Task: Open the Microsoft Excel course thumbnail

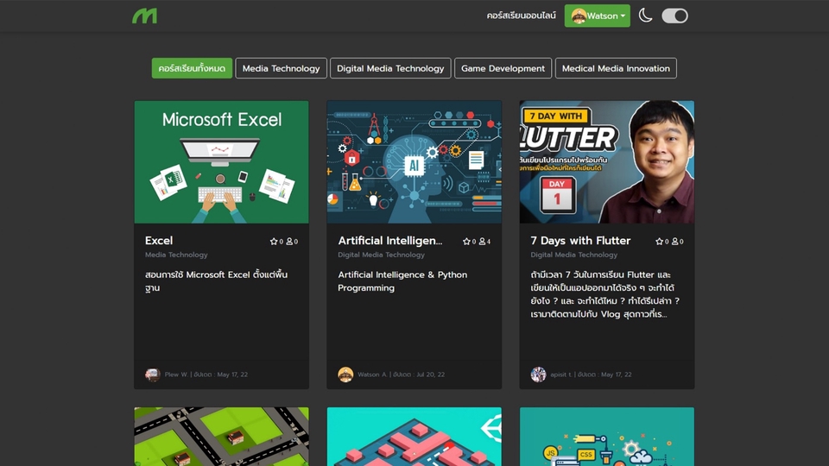Action: pyautogui.click(x=222, y=161)
